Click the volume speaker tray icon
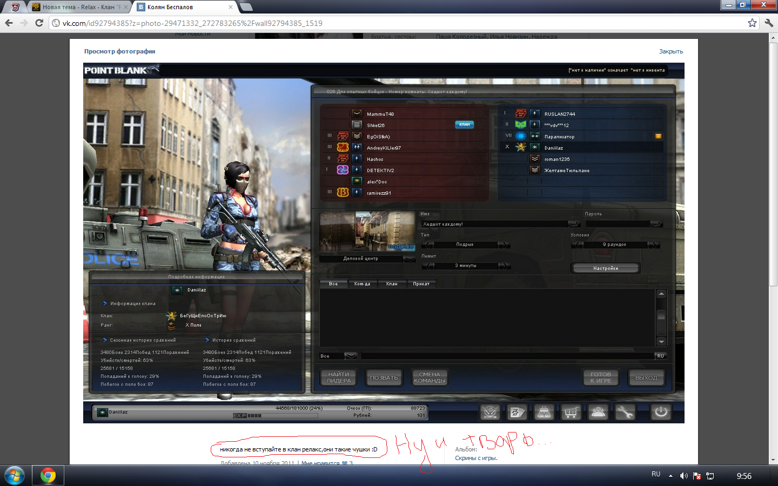The image size is (778, 486). tap(683, 476)
